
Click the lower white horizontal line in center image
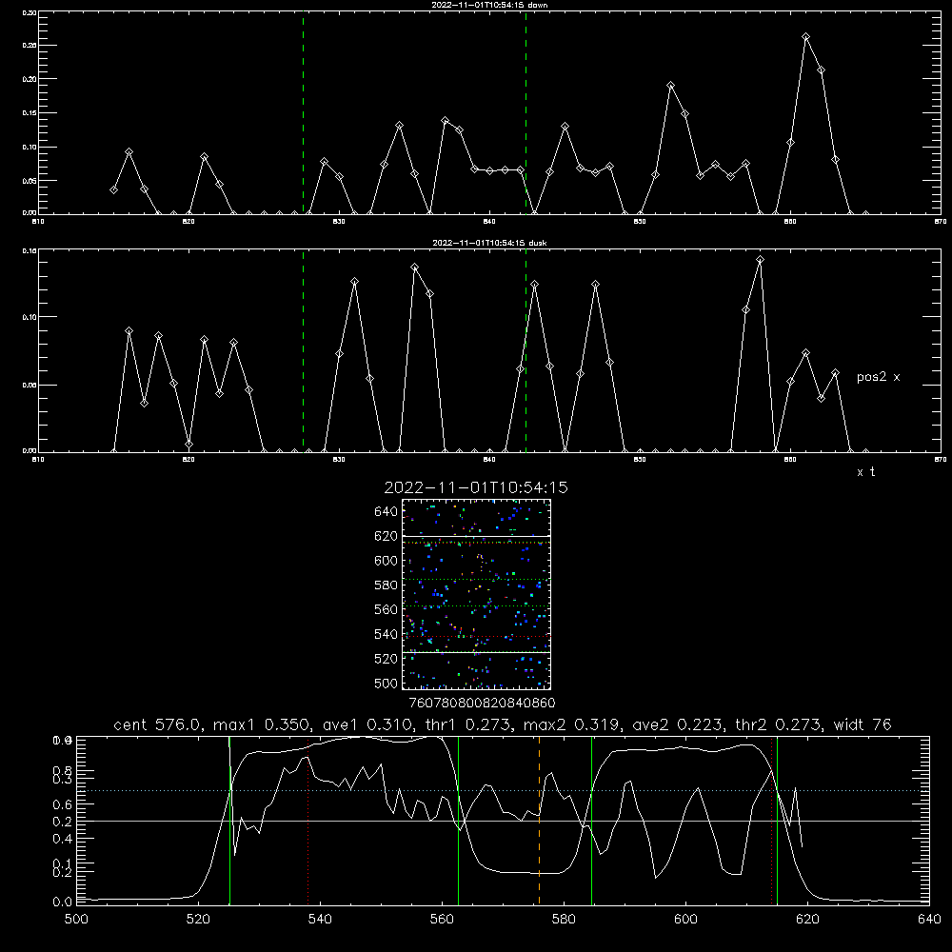(476, 653)
